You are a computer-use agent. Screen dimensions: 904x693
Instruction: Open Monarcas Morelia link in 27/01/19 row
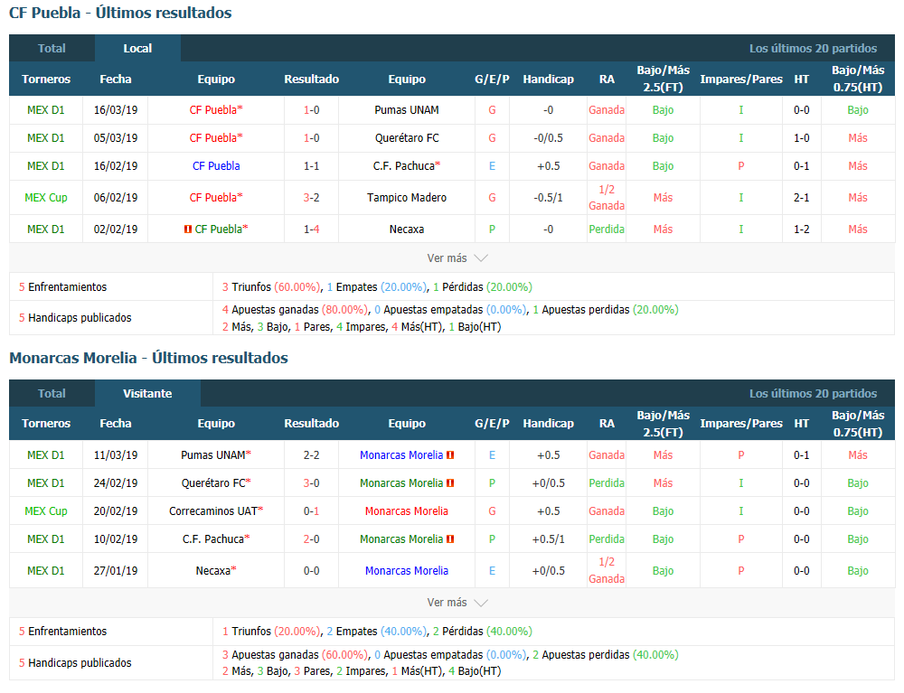coord(407,571)
